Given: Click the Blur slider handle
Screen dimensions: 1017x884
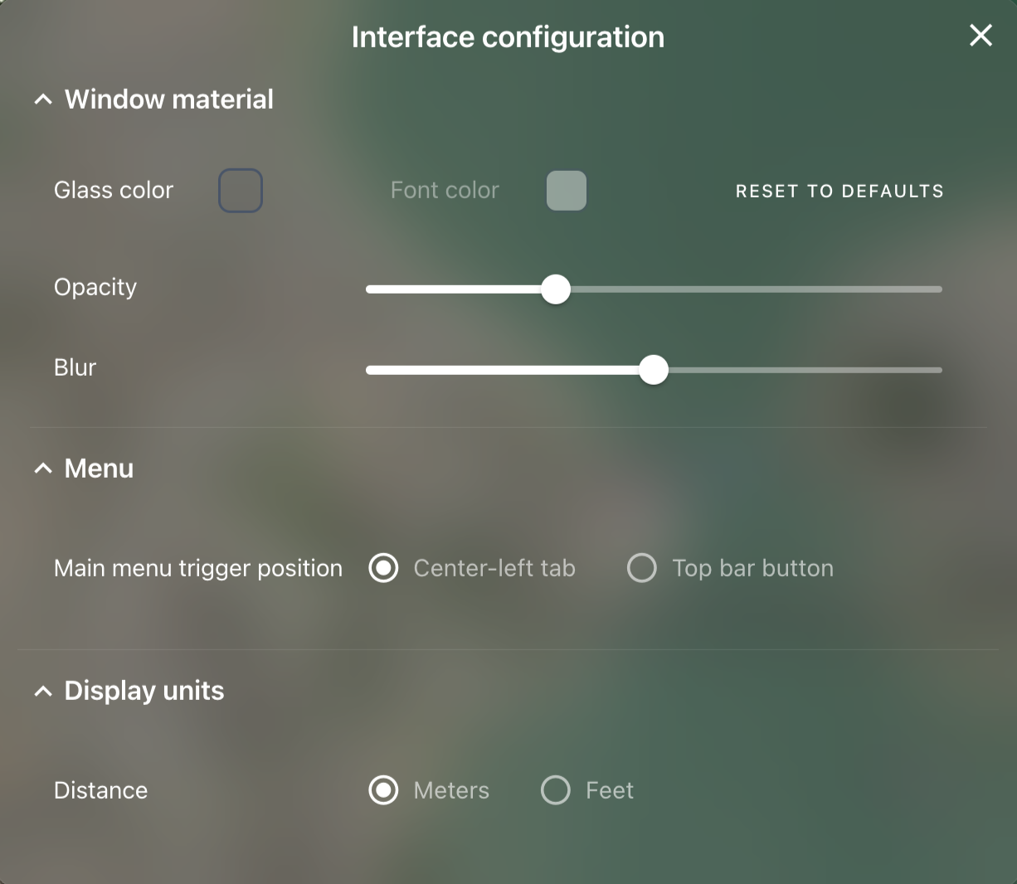Looking at the screenshot, I should [654, 370].
